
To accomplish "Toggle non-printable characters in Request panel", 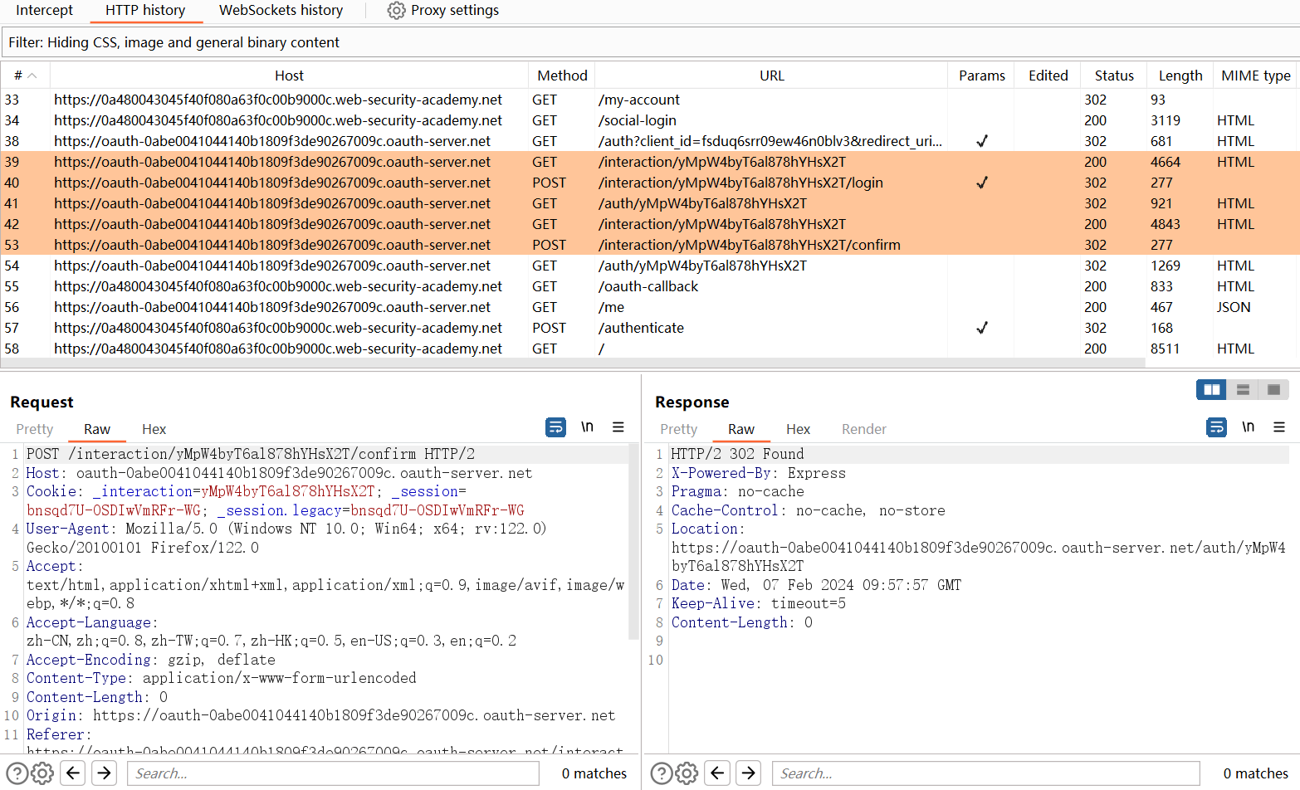I will click(587, 427).
